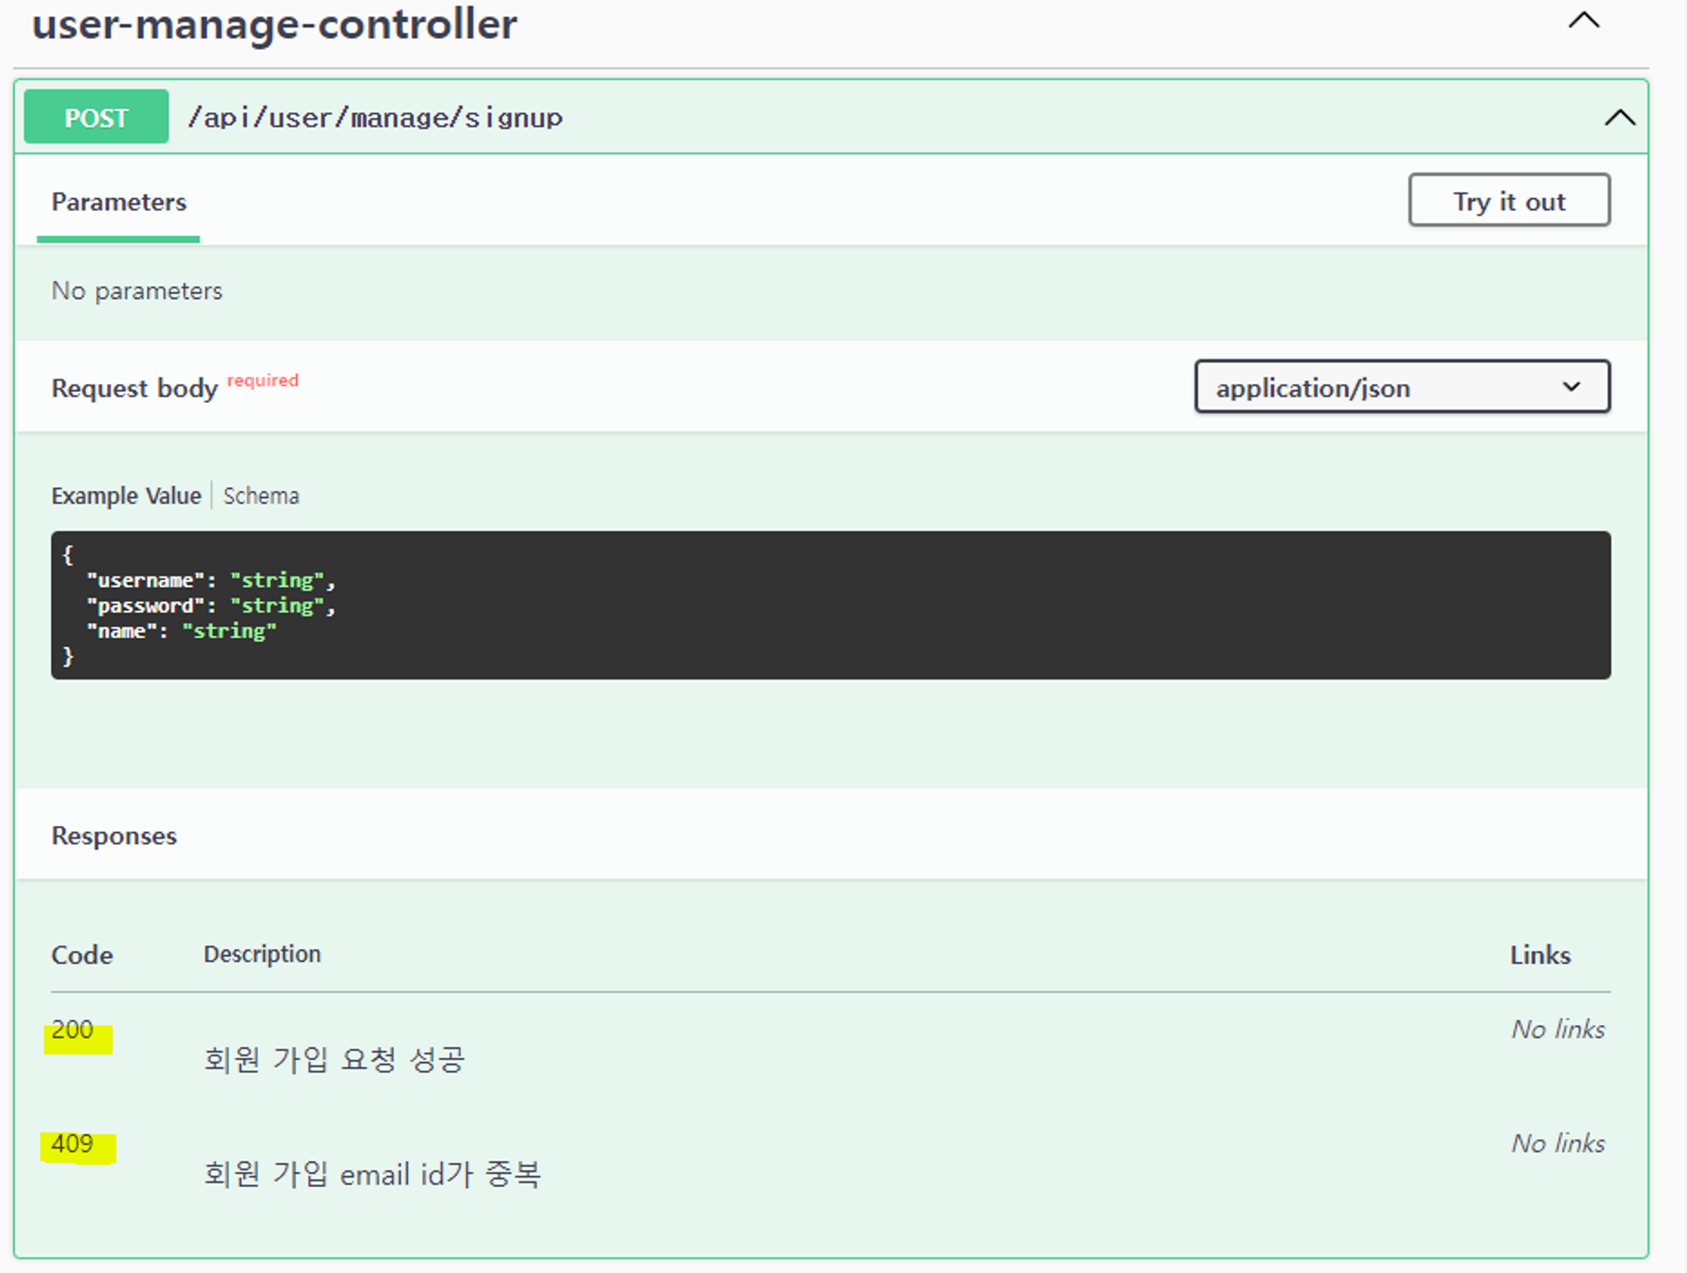Click inside the JSON example code block

tap(830, 604)
